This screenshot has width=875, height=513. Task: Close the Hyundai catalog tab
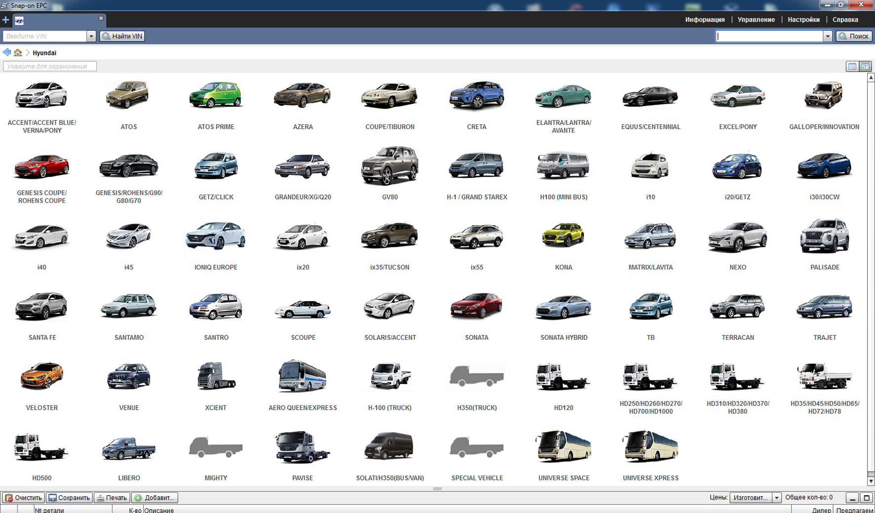[101, 18]
